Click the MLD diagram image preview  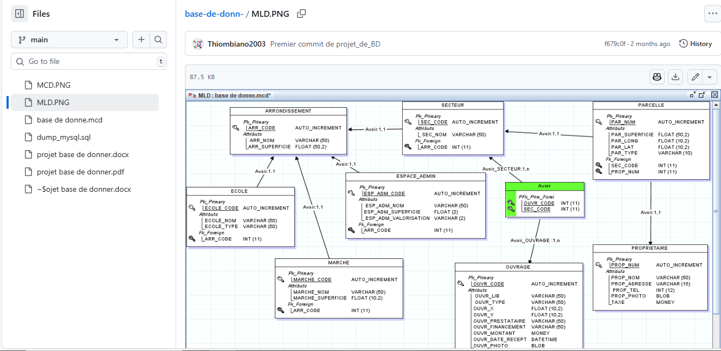pos(453,219)
